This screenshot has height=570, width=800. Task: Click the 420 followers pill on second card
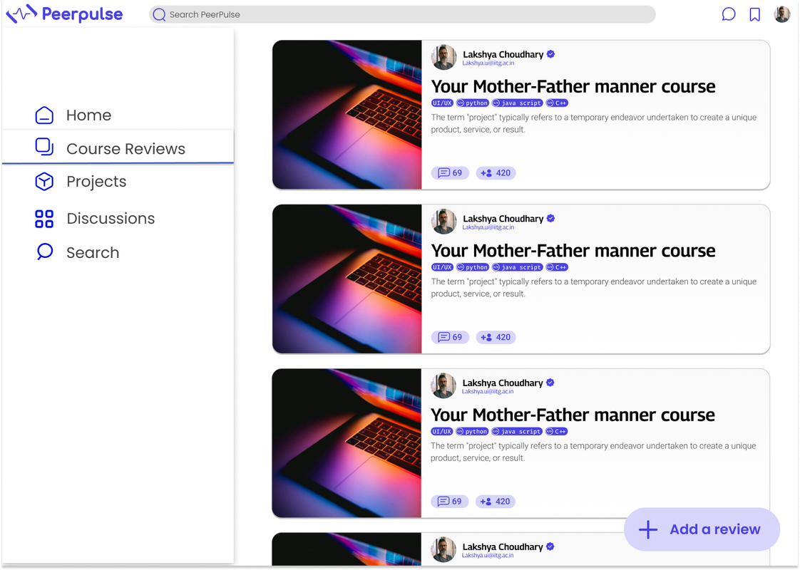click(496, 337)
